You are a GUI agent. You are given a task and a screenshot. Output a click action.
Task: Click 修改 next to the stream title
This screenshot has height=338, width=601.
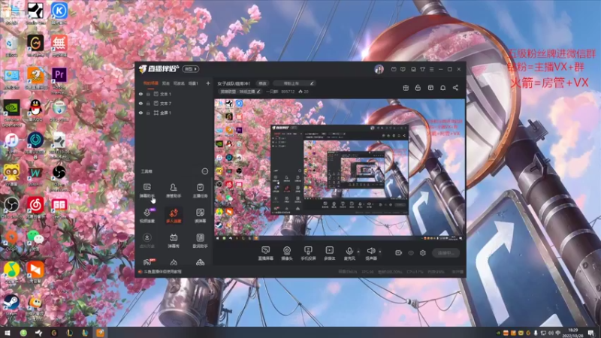pos(262,83)
